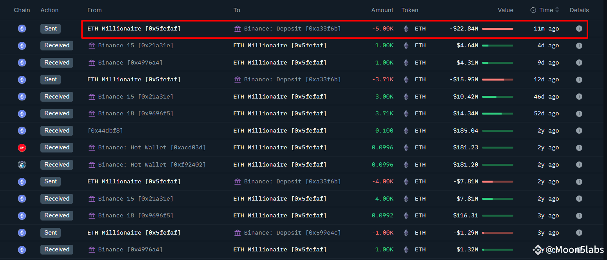Open info icon on the $10.42M row
The height and width of the screenshot is (260, 607).
pos(579,97)
